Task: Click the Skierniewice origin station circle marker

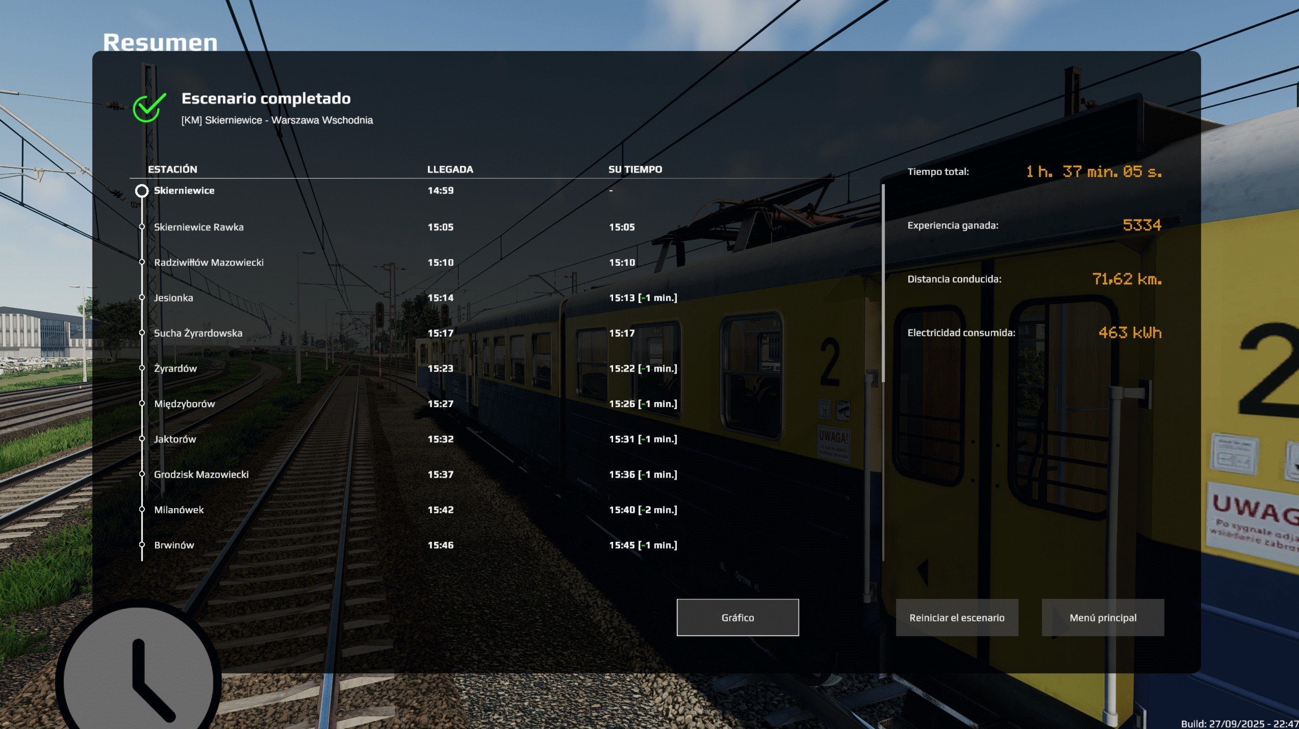Action: point(142,191)
